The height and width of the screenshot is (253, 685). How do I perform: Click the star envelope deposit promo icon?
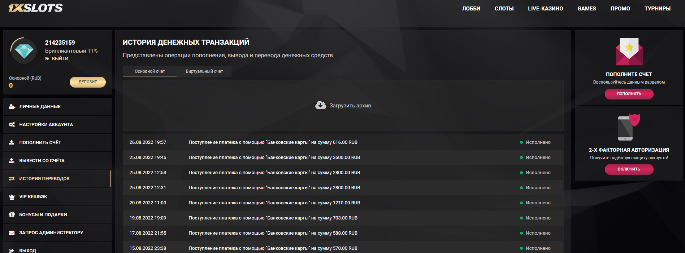tap(629, 51)
